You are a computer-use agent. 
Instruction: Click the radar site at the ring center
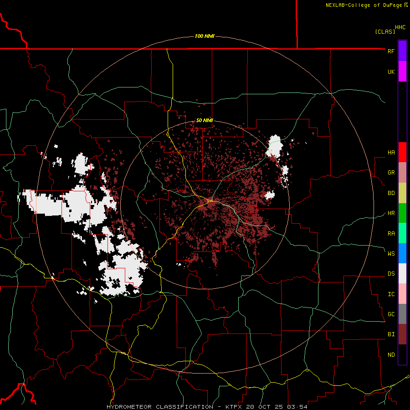205,205
